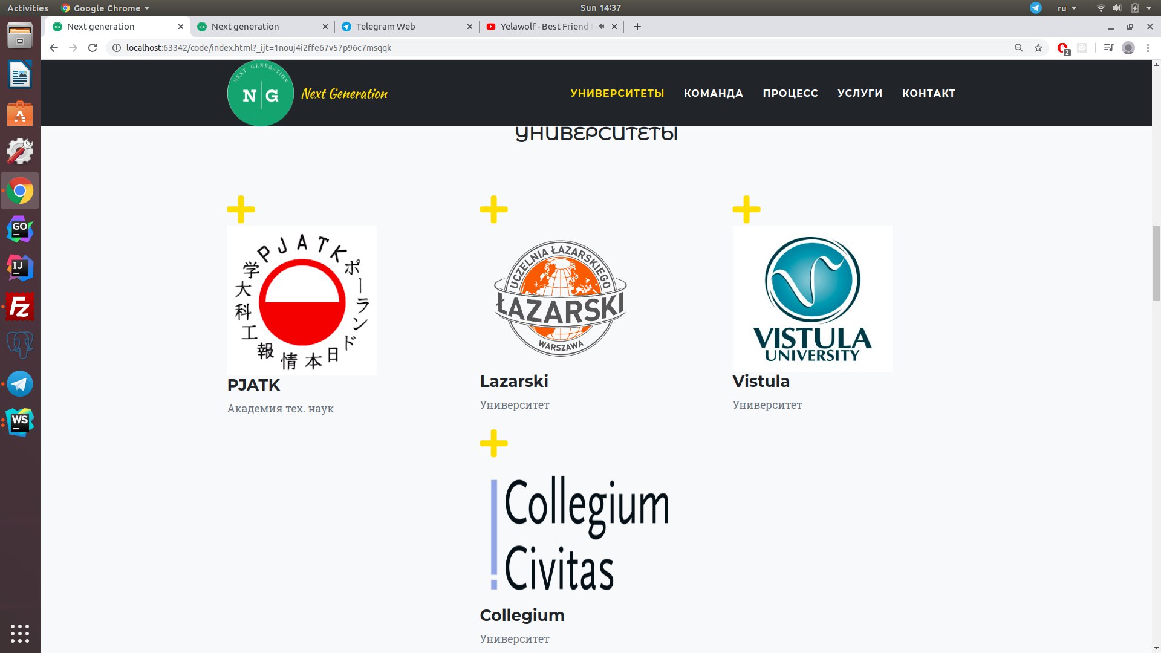View site information for localhost

point(117,48)
